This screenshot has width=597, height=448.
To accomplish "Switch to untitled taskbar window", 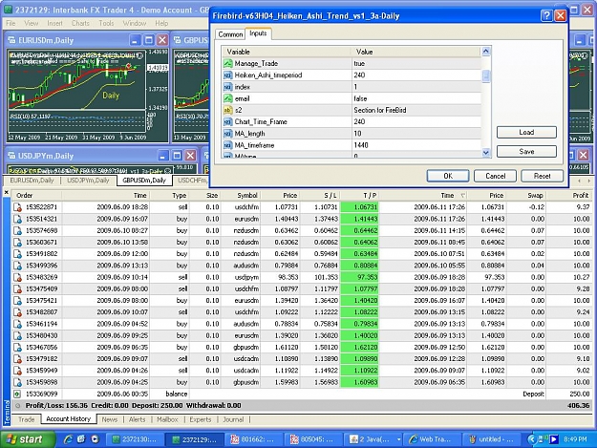I will 492,439.
